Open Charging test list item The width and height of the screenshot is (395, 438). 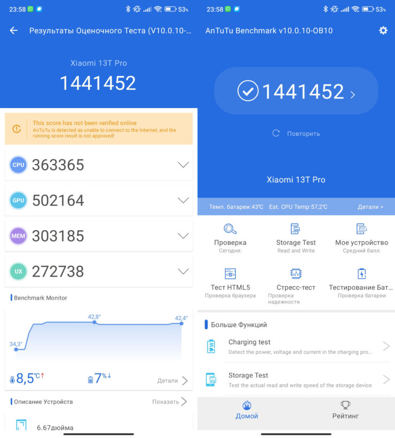pos(296,347)
